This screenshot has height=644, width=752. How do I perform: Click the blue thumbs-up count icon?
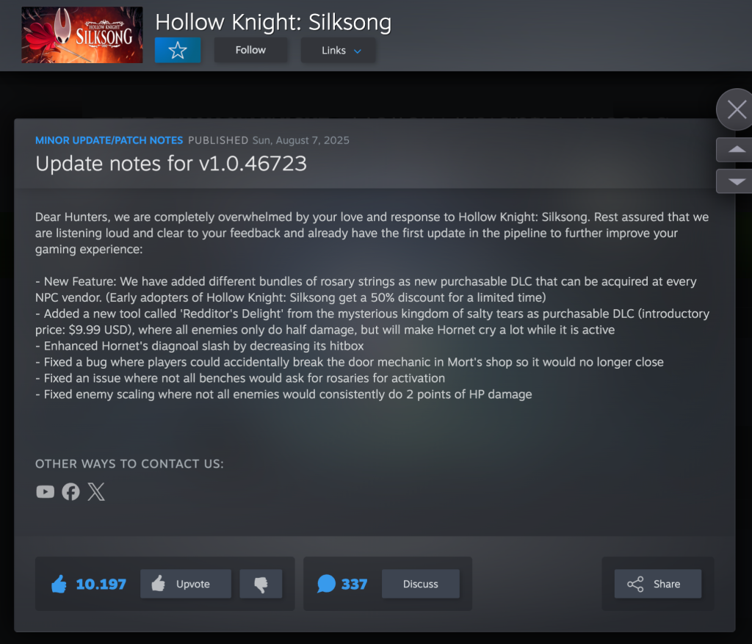point(59,584)
